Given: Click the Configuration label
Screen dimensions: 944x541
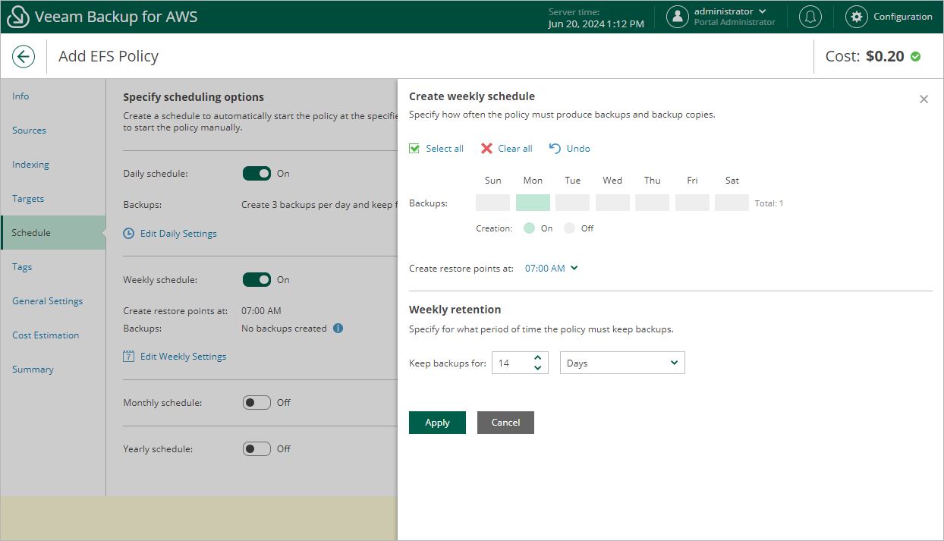Looking at the screenshot, I should click(x=903, y=17).
